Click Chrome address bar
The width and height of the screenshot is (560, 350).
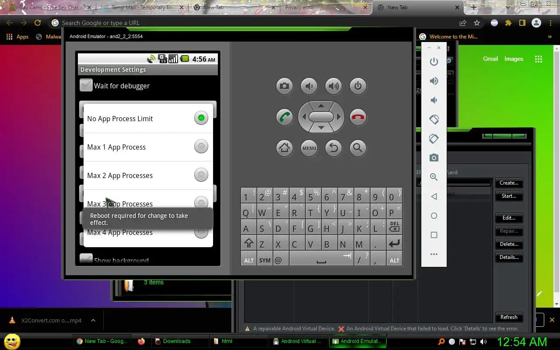254,23
